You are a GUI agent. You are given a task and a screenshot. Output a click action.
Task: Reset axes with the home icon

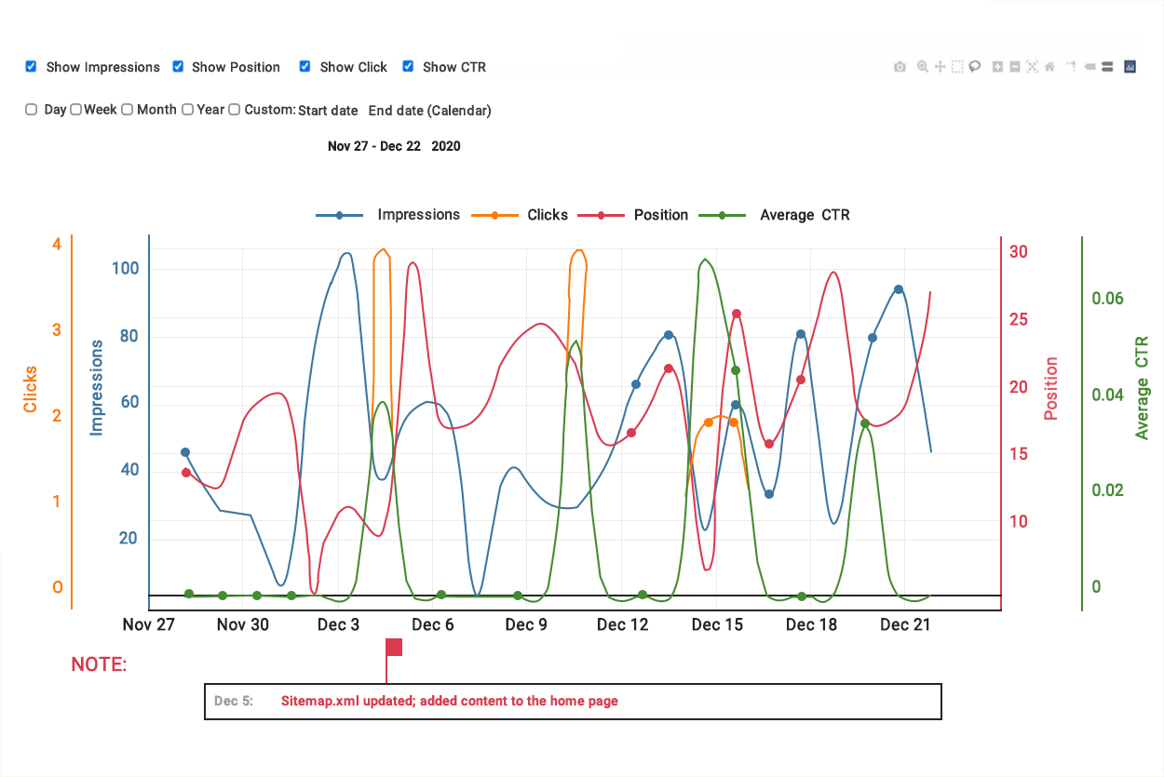pyautogui.click(x=1049, y=67)
